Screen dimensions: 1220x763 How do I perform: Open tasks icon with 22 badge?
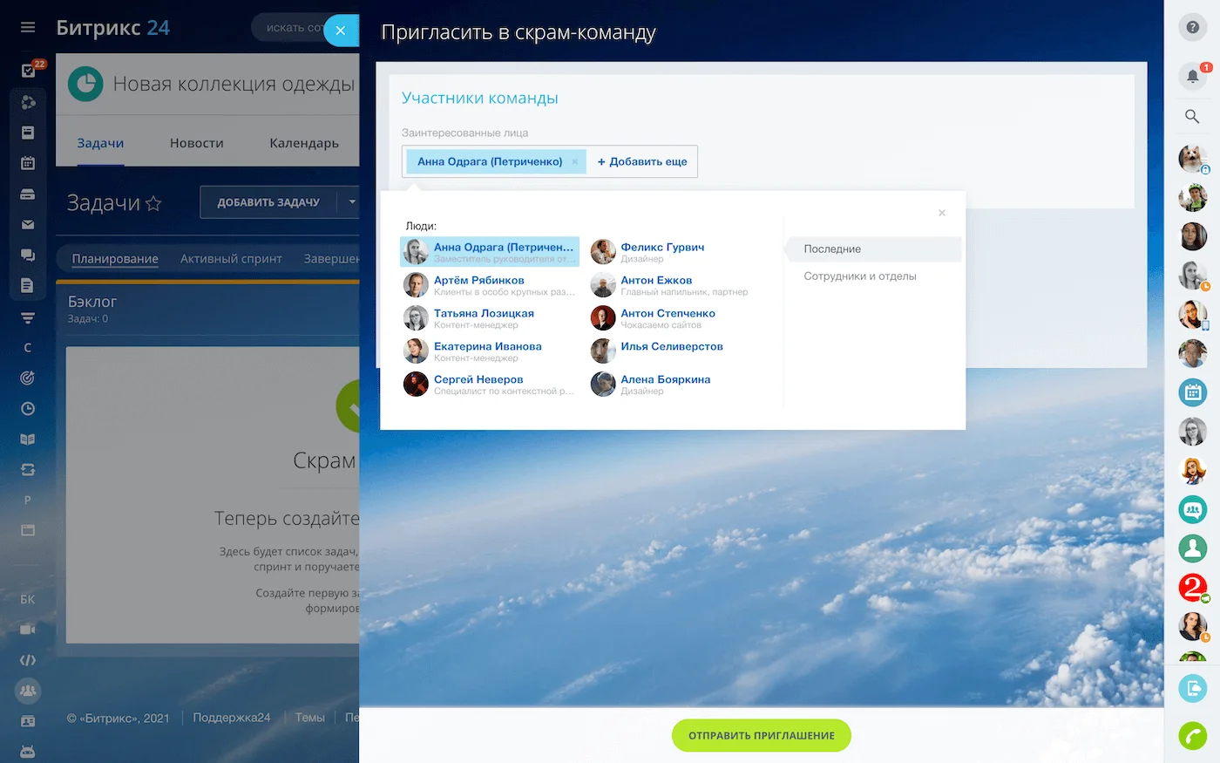point(29,71)
